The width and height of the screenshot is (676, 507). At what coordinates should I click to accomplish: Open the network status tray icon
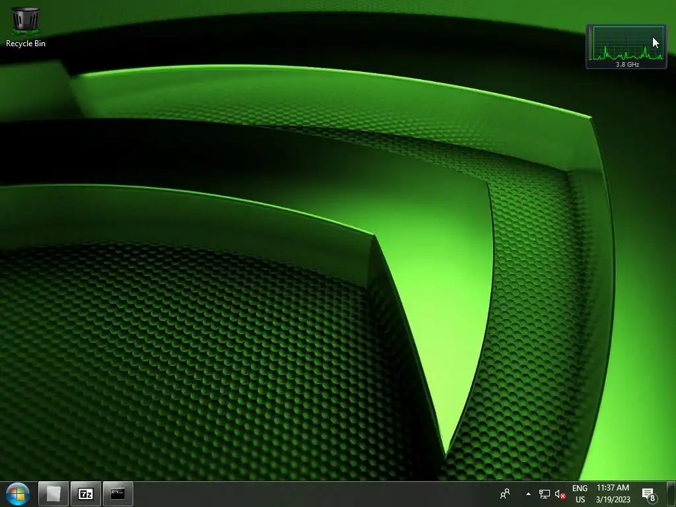coord(544,494)
